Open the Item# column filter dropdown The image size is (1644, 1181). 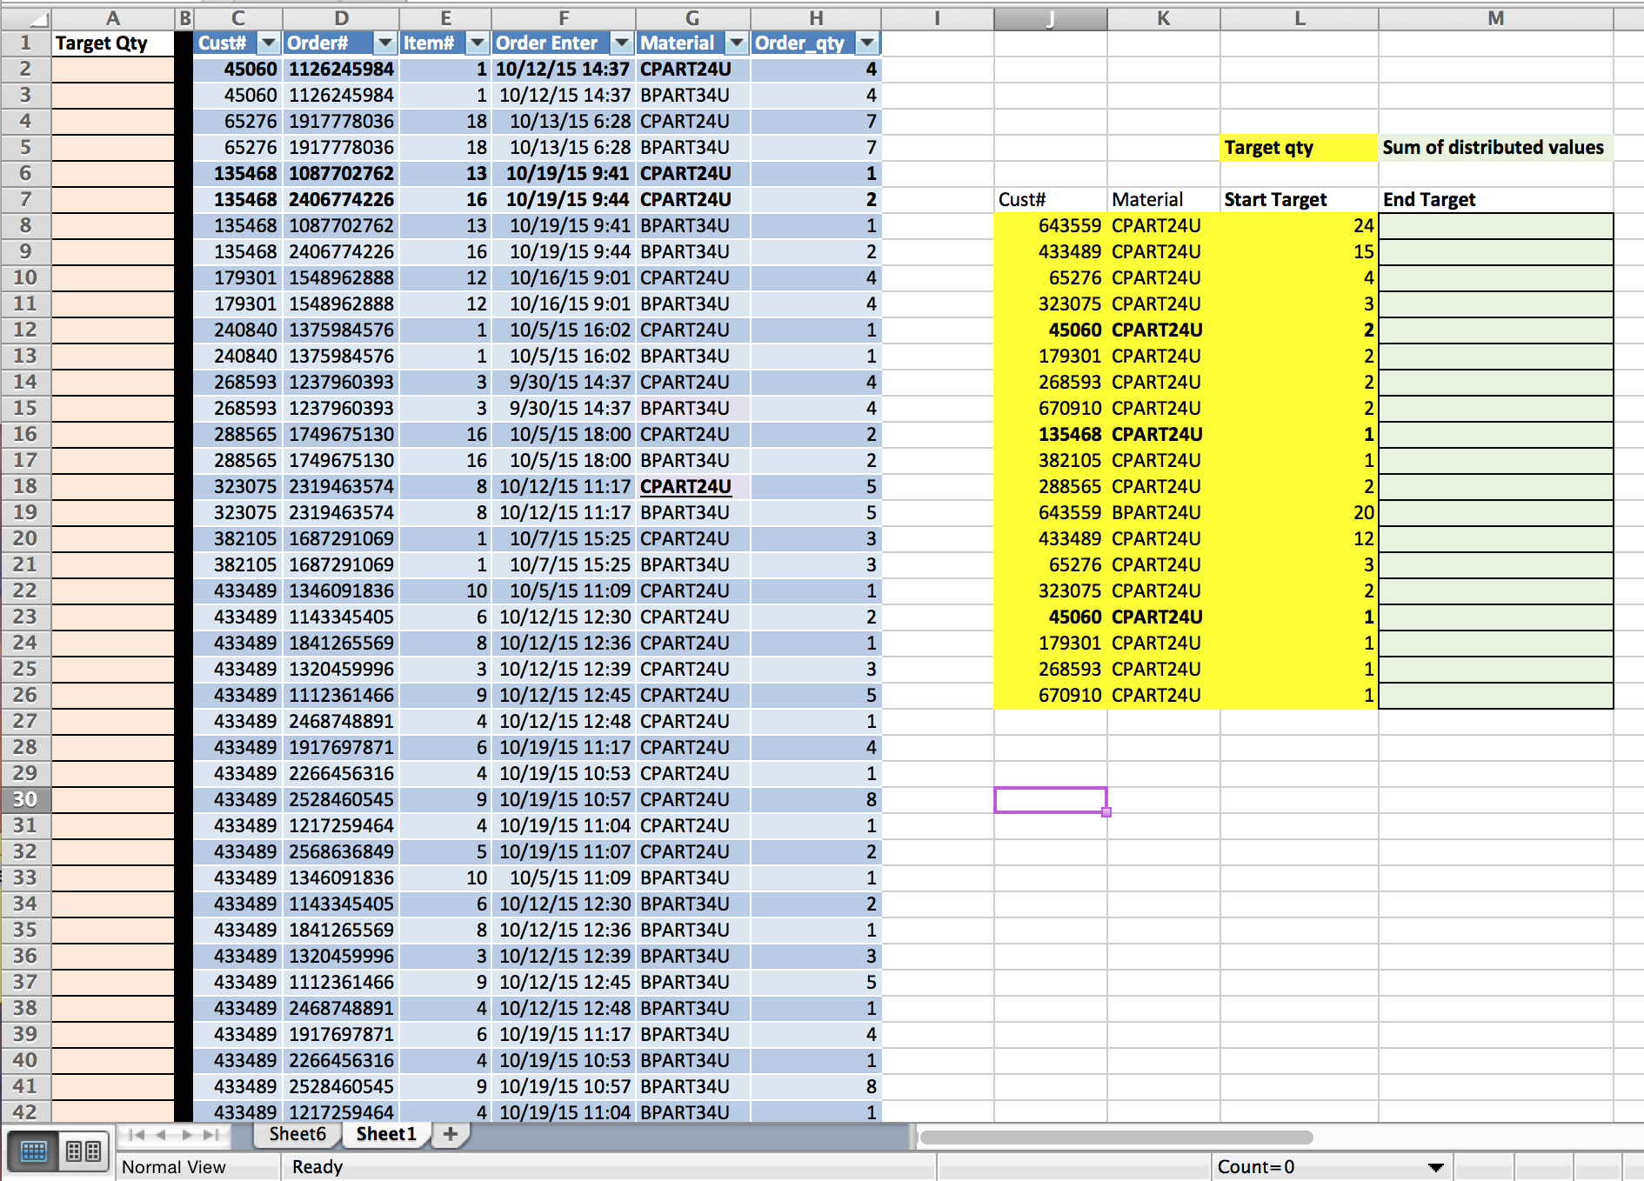pos(478,43)
